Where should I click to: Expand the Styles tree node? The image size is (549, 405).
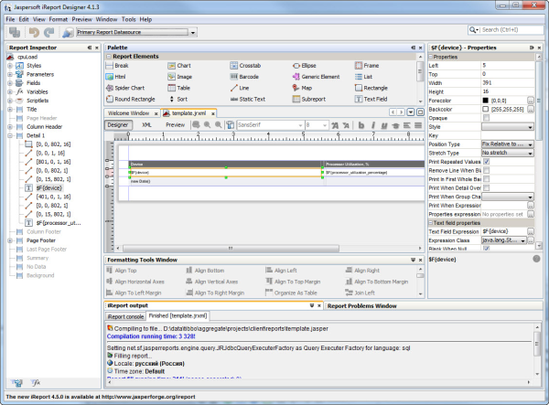coord(10,66)
